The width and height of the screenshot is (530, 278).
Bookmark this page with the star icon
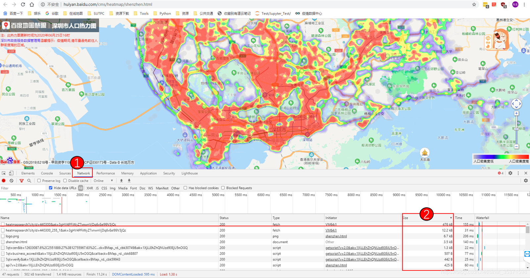click(474, 4)
